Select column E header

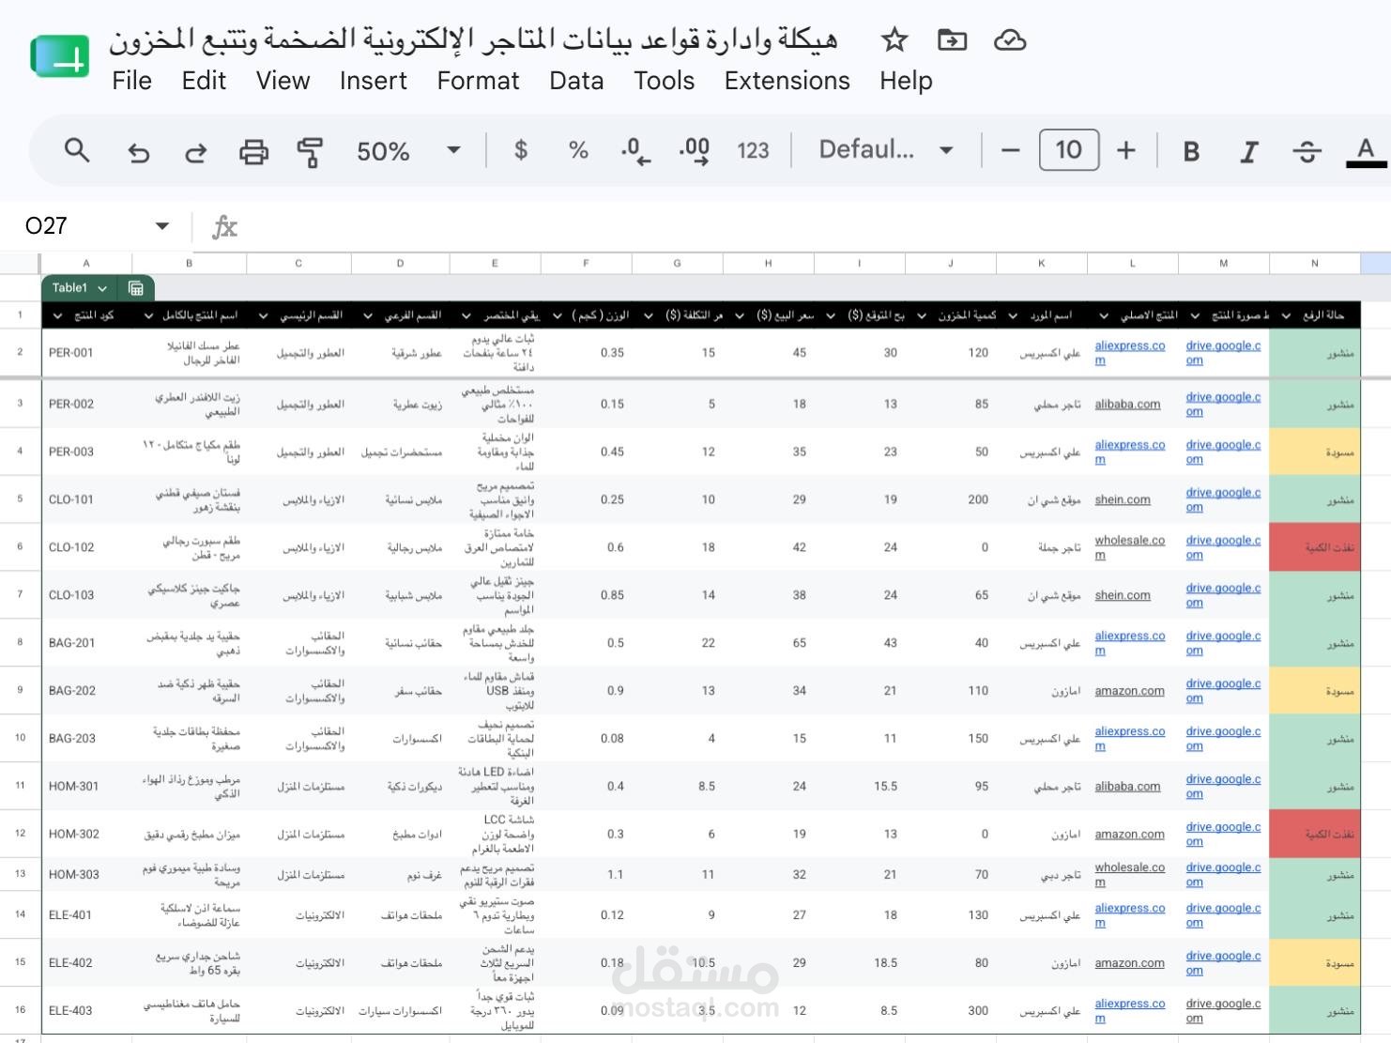pyautogui.click(x=495, y=264)
